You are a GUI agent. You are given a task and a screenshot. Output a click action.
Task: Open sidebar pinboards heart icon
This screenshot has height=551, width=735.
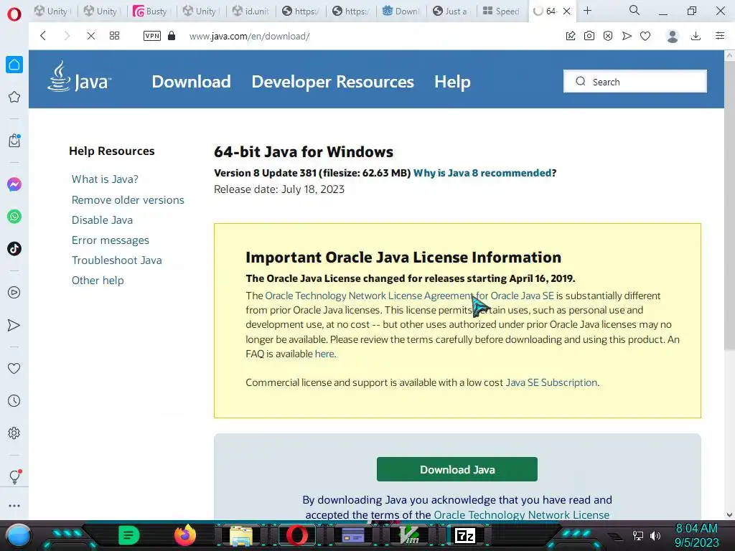tap(14, 369)
